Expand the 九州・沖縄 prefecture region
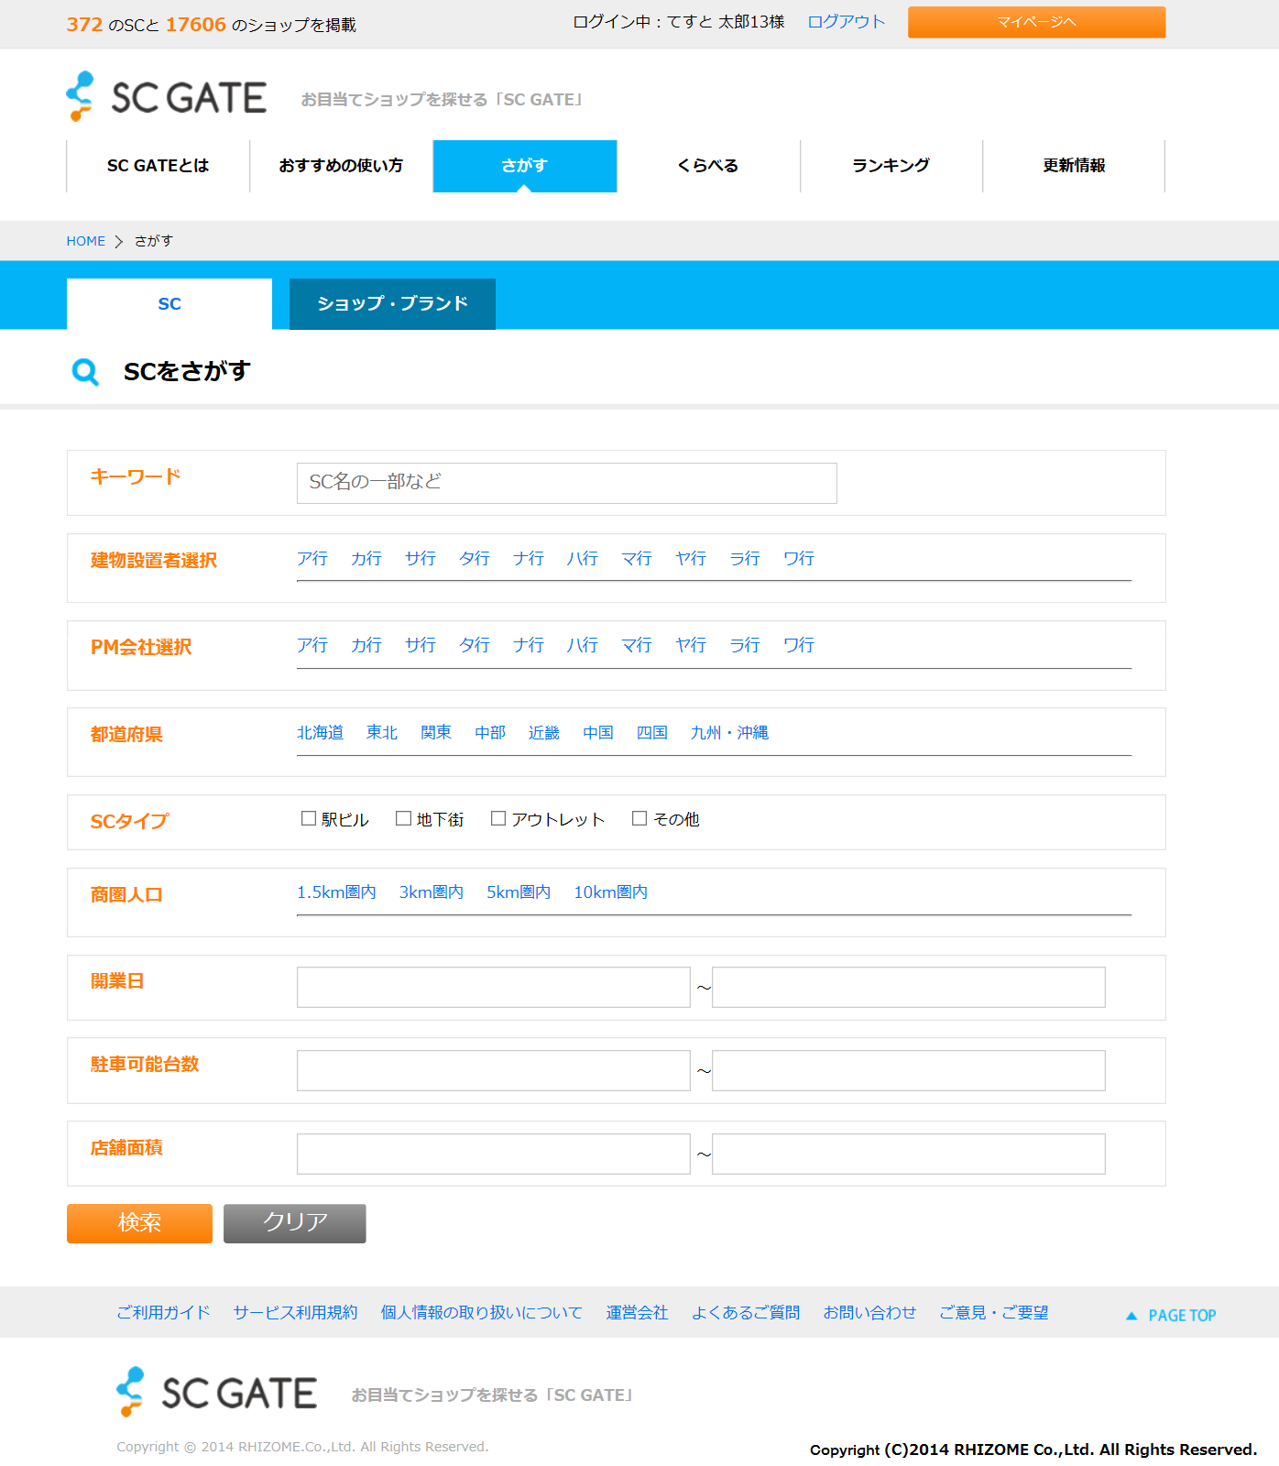 coord(729,732)
